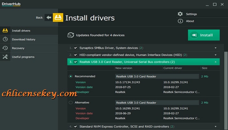
Task: Uncheck Realtek USB 3.0 Card Reader checkbox
Action: (x=75, y=62)
